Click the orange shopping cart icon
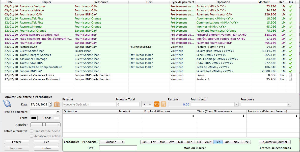300x152 pixels. tap(157, 104)
